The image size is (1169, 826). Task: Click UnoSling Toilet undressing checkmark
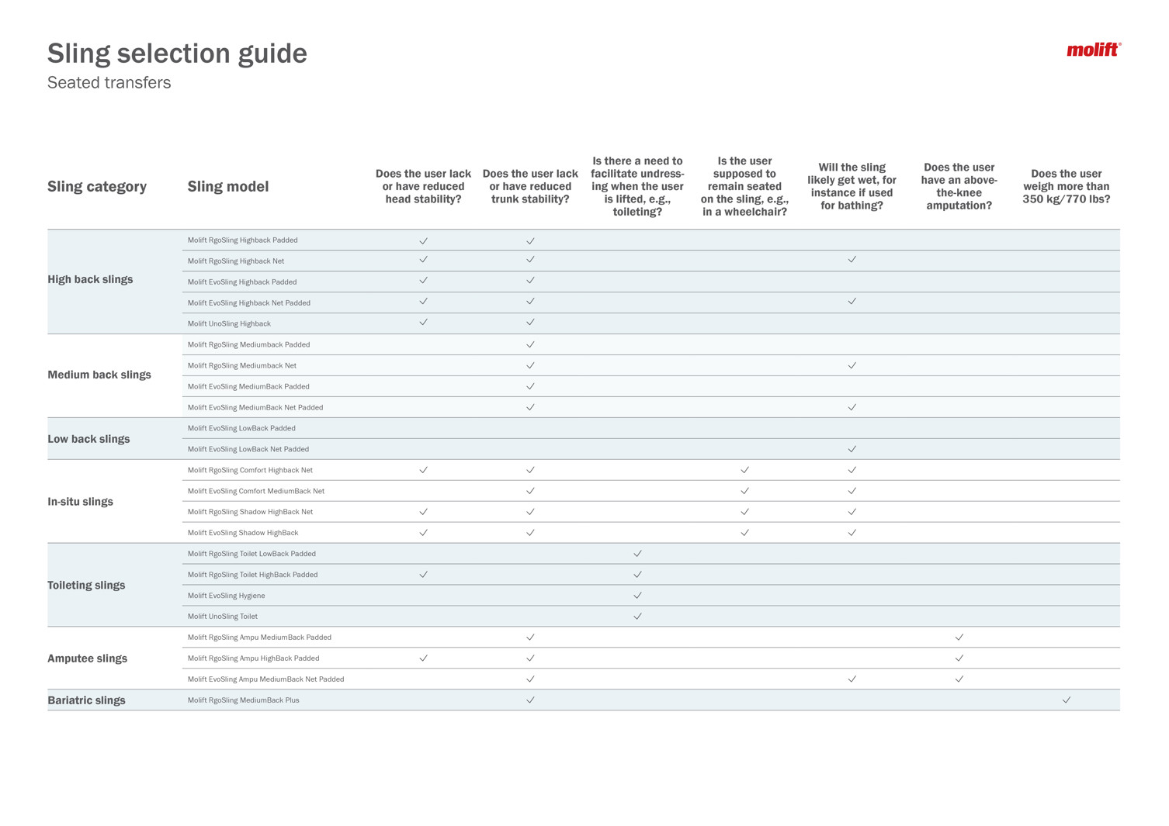point(637,617)
